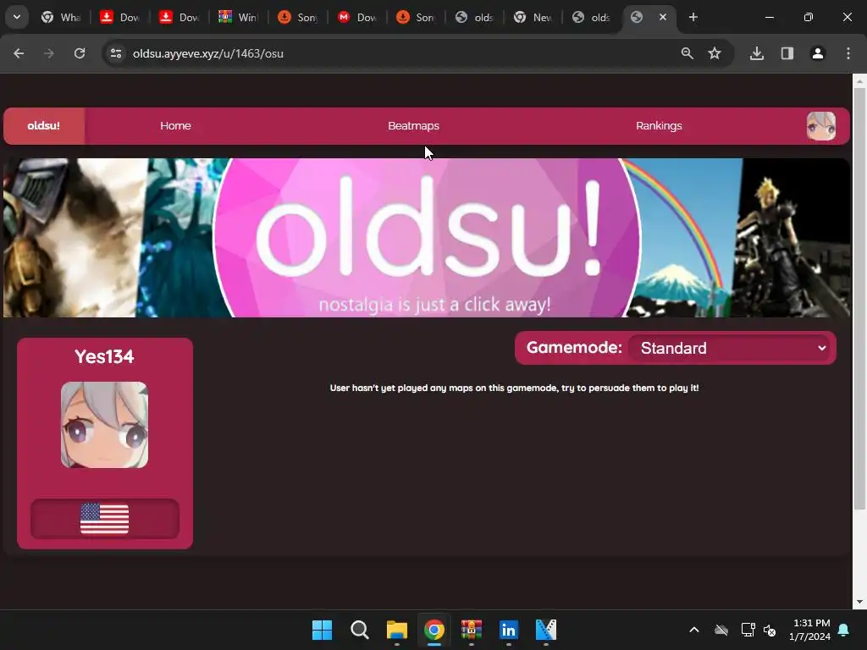The image size is (867, 650).
Task: Switch to the 'New' tab
Action: pos(533,17)
